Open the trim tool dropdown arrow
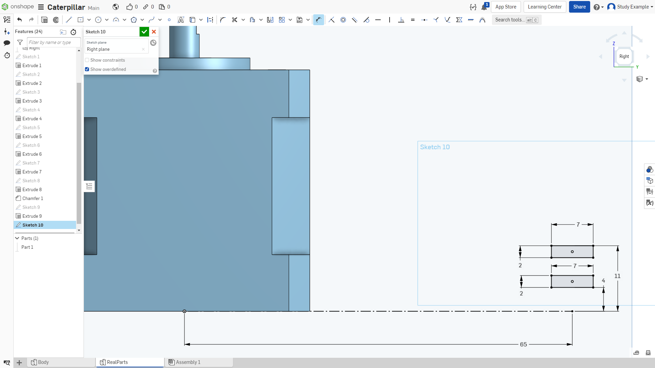This screenshot has width=655, height=368. (x=243, y=20)
